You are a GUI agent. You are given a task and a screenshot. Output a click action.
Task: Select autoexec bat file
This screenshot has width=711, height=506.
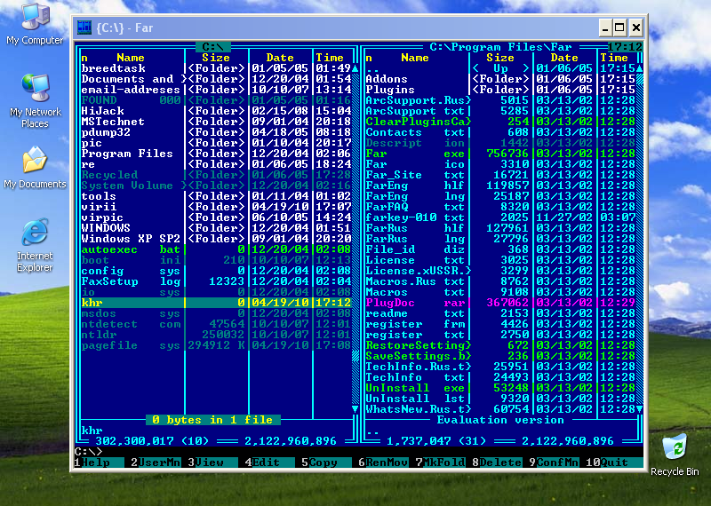click(216, 249)
